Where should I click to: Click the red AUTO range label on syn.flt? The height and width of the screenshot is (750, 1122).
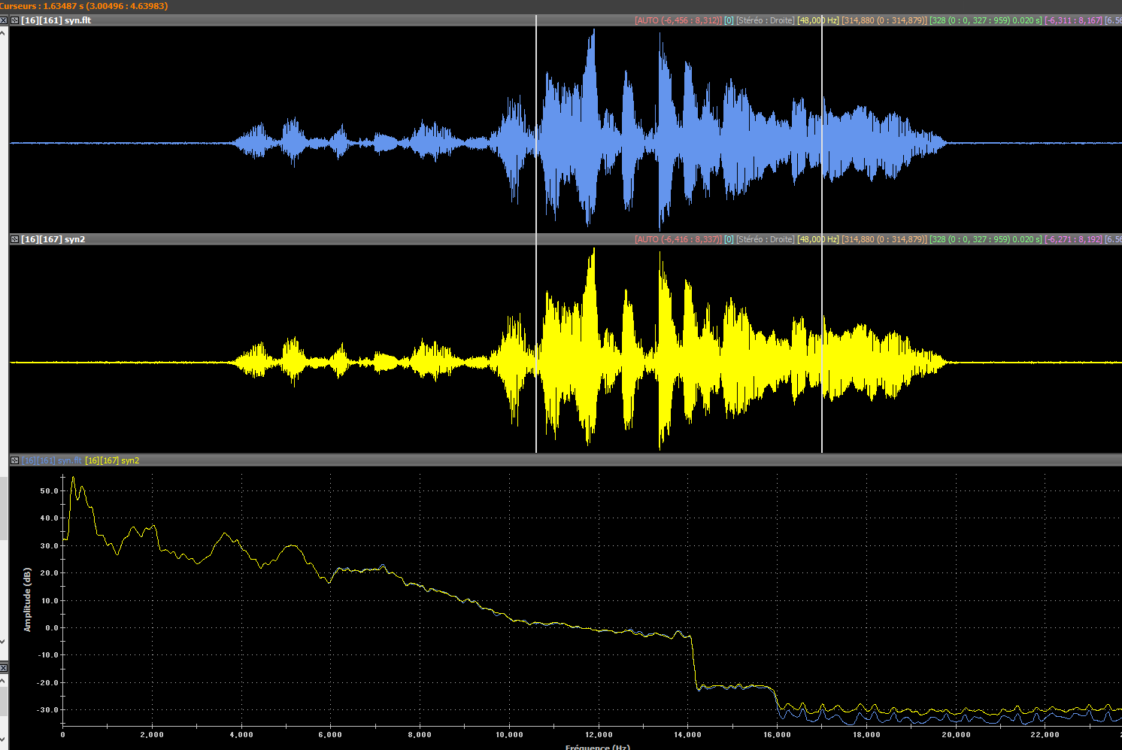[x=678, y=20]
